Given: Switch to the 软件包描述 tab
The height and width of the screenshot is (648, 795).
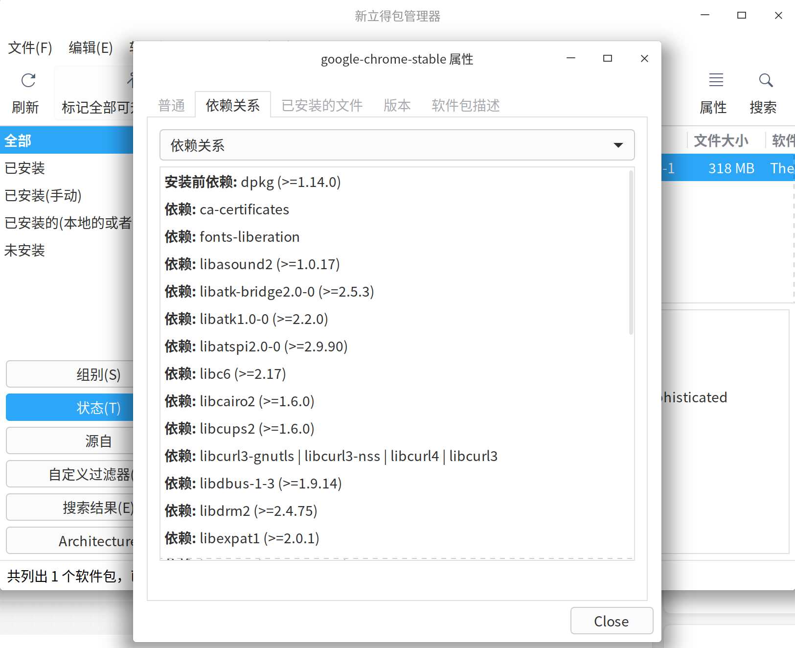Looking at the screenshot, I should click(465, 105).
